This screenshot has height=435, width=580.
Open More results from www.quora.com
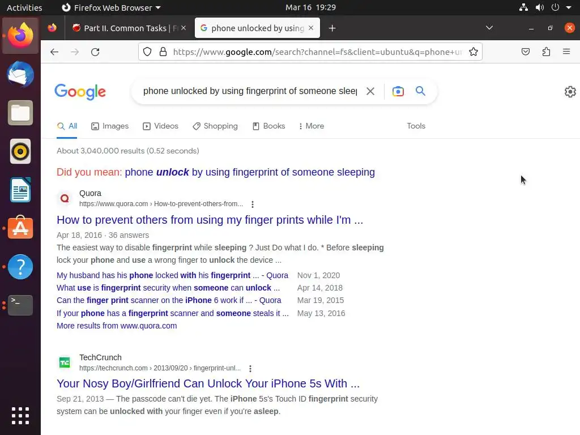tap(117, 326)
